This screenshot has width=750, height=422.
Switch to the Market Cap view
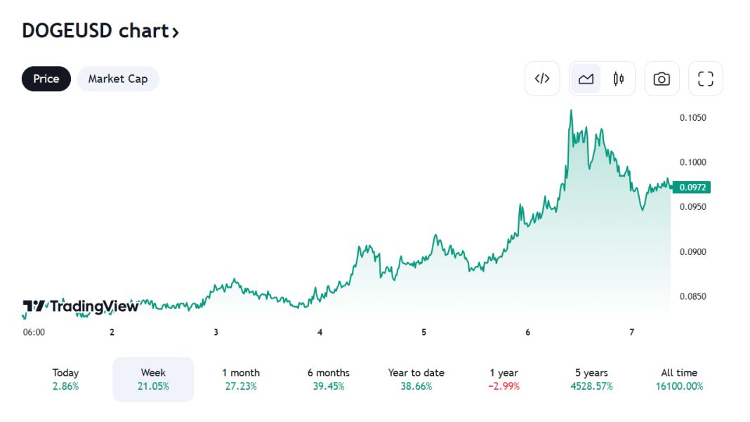tap(118, 79)
